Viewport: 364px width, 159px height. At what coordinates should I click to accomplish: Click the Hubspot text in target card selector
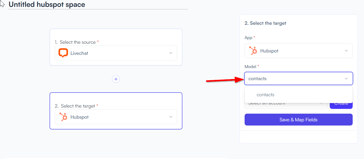[x=80, y=117]
